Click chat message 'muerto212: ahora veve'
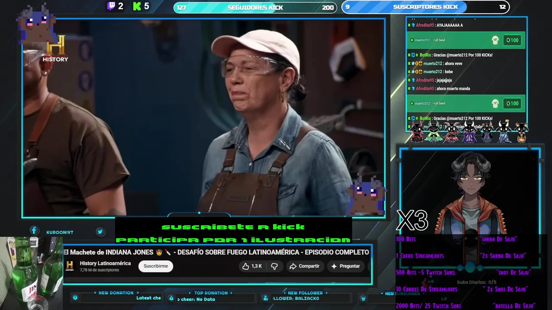Screen dimensions: 552x310 (x=436, y=63)
